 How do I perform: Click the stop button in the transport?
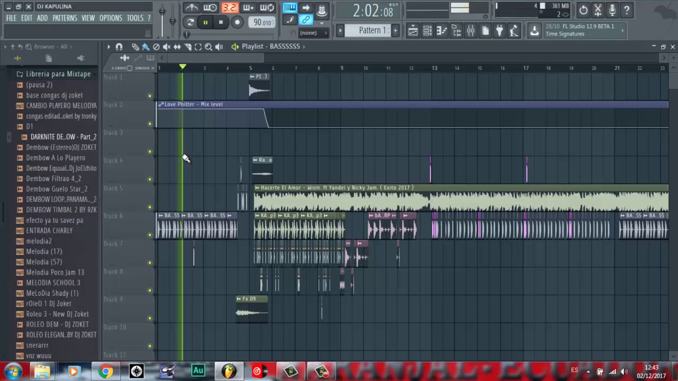[x=221, y=22]
